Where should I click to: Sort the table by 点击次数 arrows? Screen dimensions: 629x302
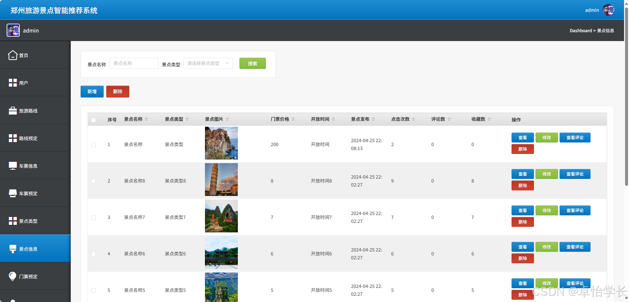click(x=414, y=119)
